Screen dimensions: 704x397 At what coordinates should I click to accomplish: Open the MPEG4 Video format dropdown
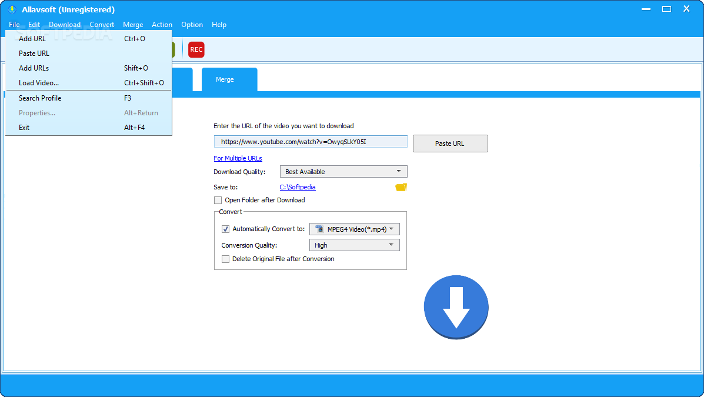point(354,229)
